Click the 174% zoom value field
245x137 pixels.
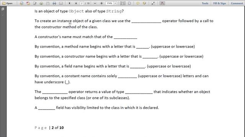point(109,3)
